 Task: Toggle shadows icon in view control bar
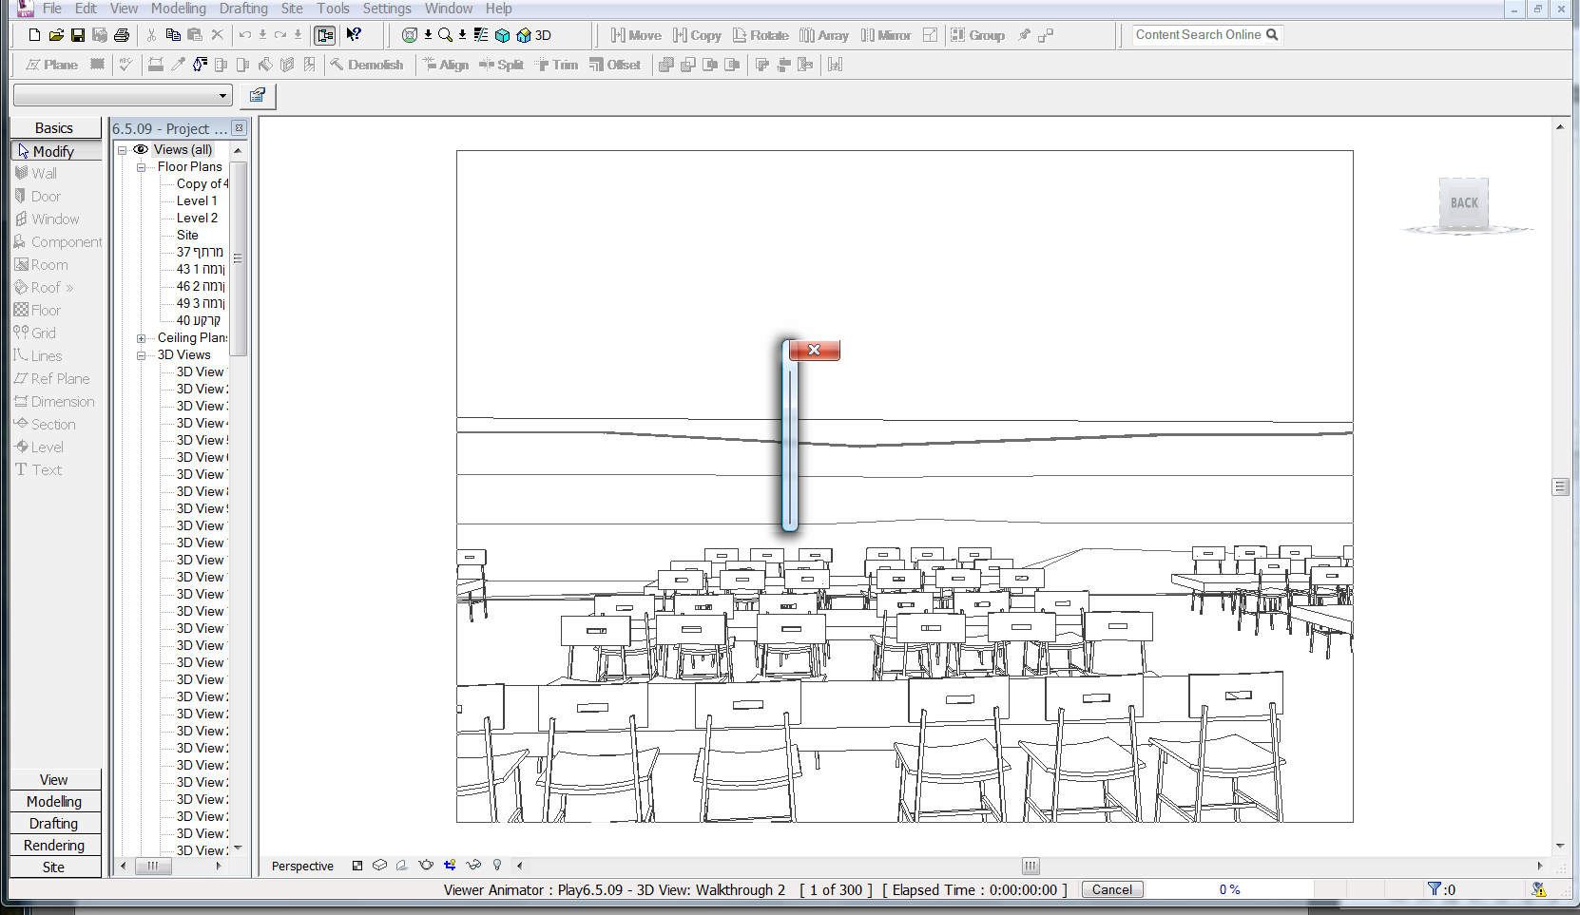click(x=402, y=866)
